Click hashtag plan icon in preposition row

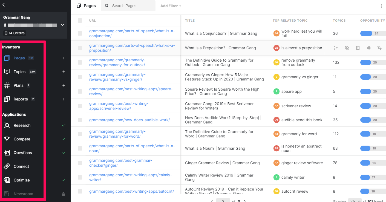(369, 48)
